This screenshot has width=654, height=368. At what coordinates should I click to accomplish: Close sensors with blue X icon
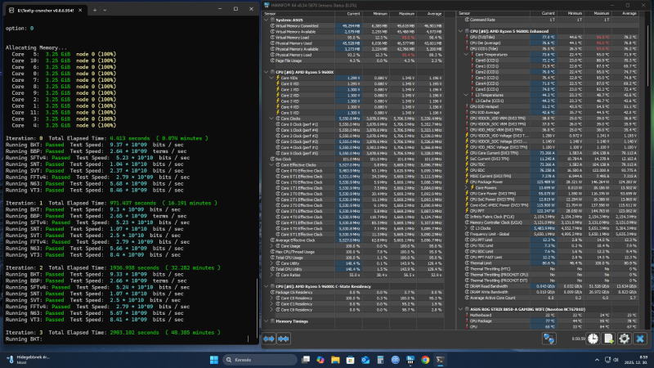point(640,339)
